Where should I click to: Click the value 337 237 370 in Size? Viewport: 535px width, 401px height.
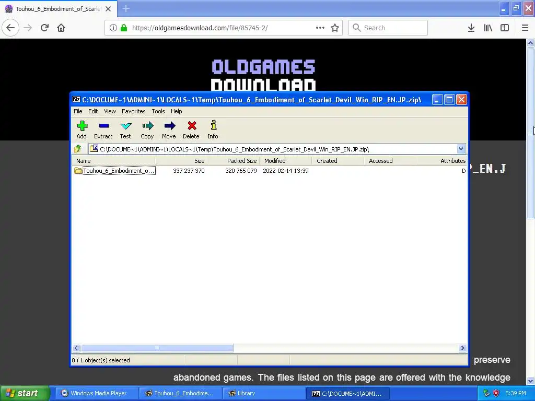point(189,171)
